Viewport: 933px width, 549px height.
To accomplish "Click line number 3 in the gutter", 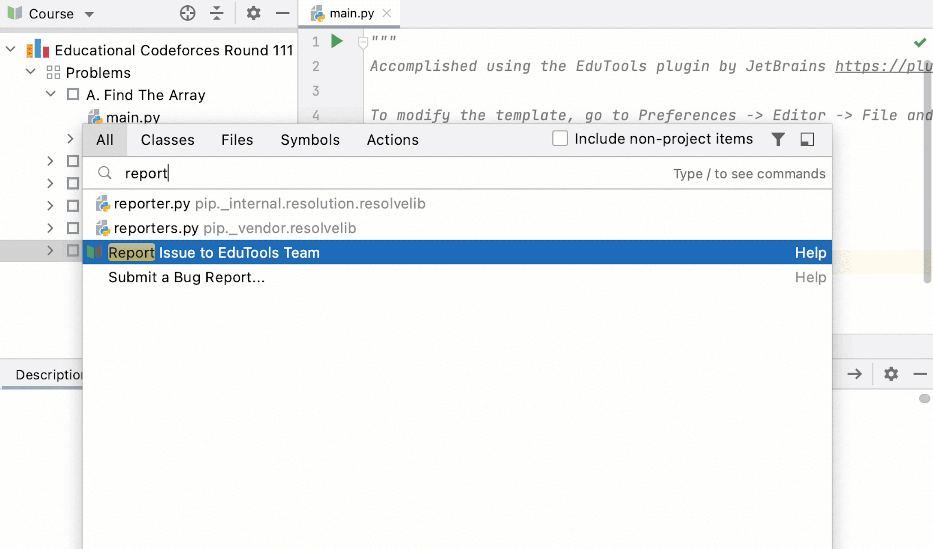I will pos(315,91).
